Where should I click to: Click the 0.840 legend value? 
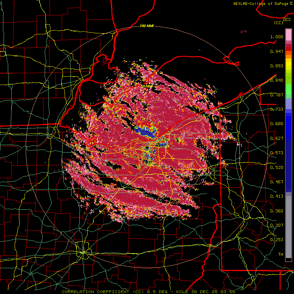click(x=277, y=80)
